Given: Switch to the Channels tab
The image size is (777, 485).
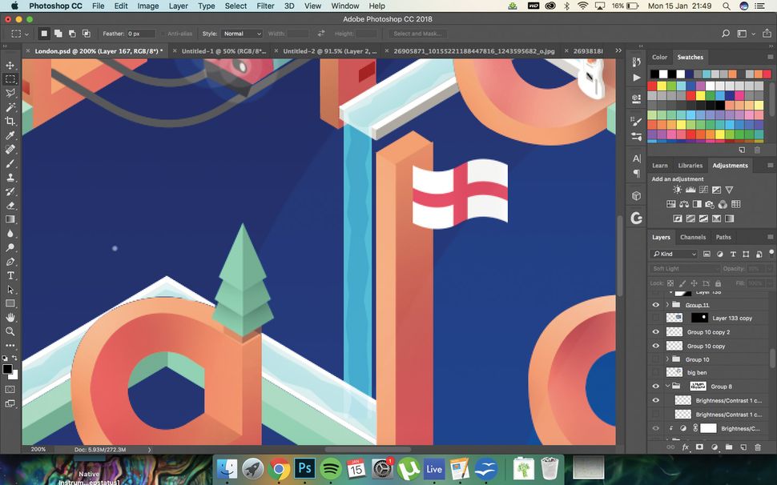Looking at the screenshot, I should coord(694,237).
